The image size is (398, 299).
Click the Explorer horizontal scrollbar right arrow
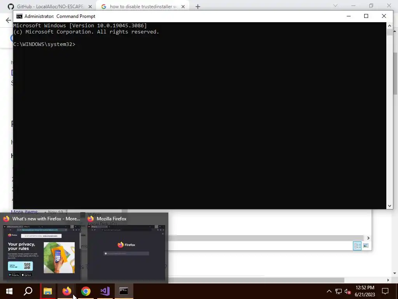point(368,238)
